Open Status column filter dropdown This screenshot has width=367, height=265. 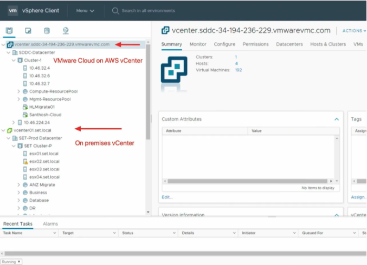point(174,233)
